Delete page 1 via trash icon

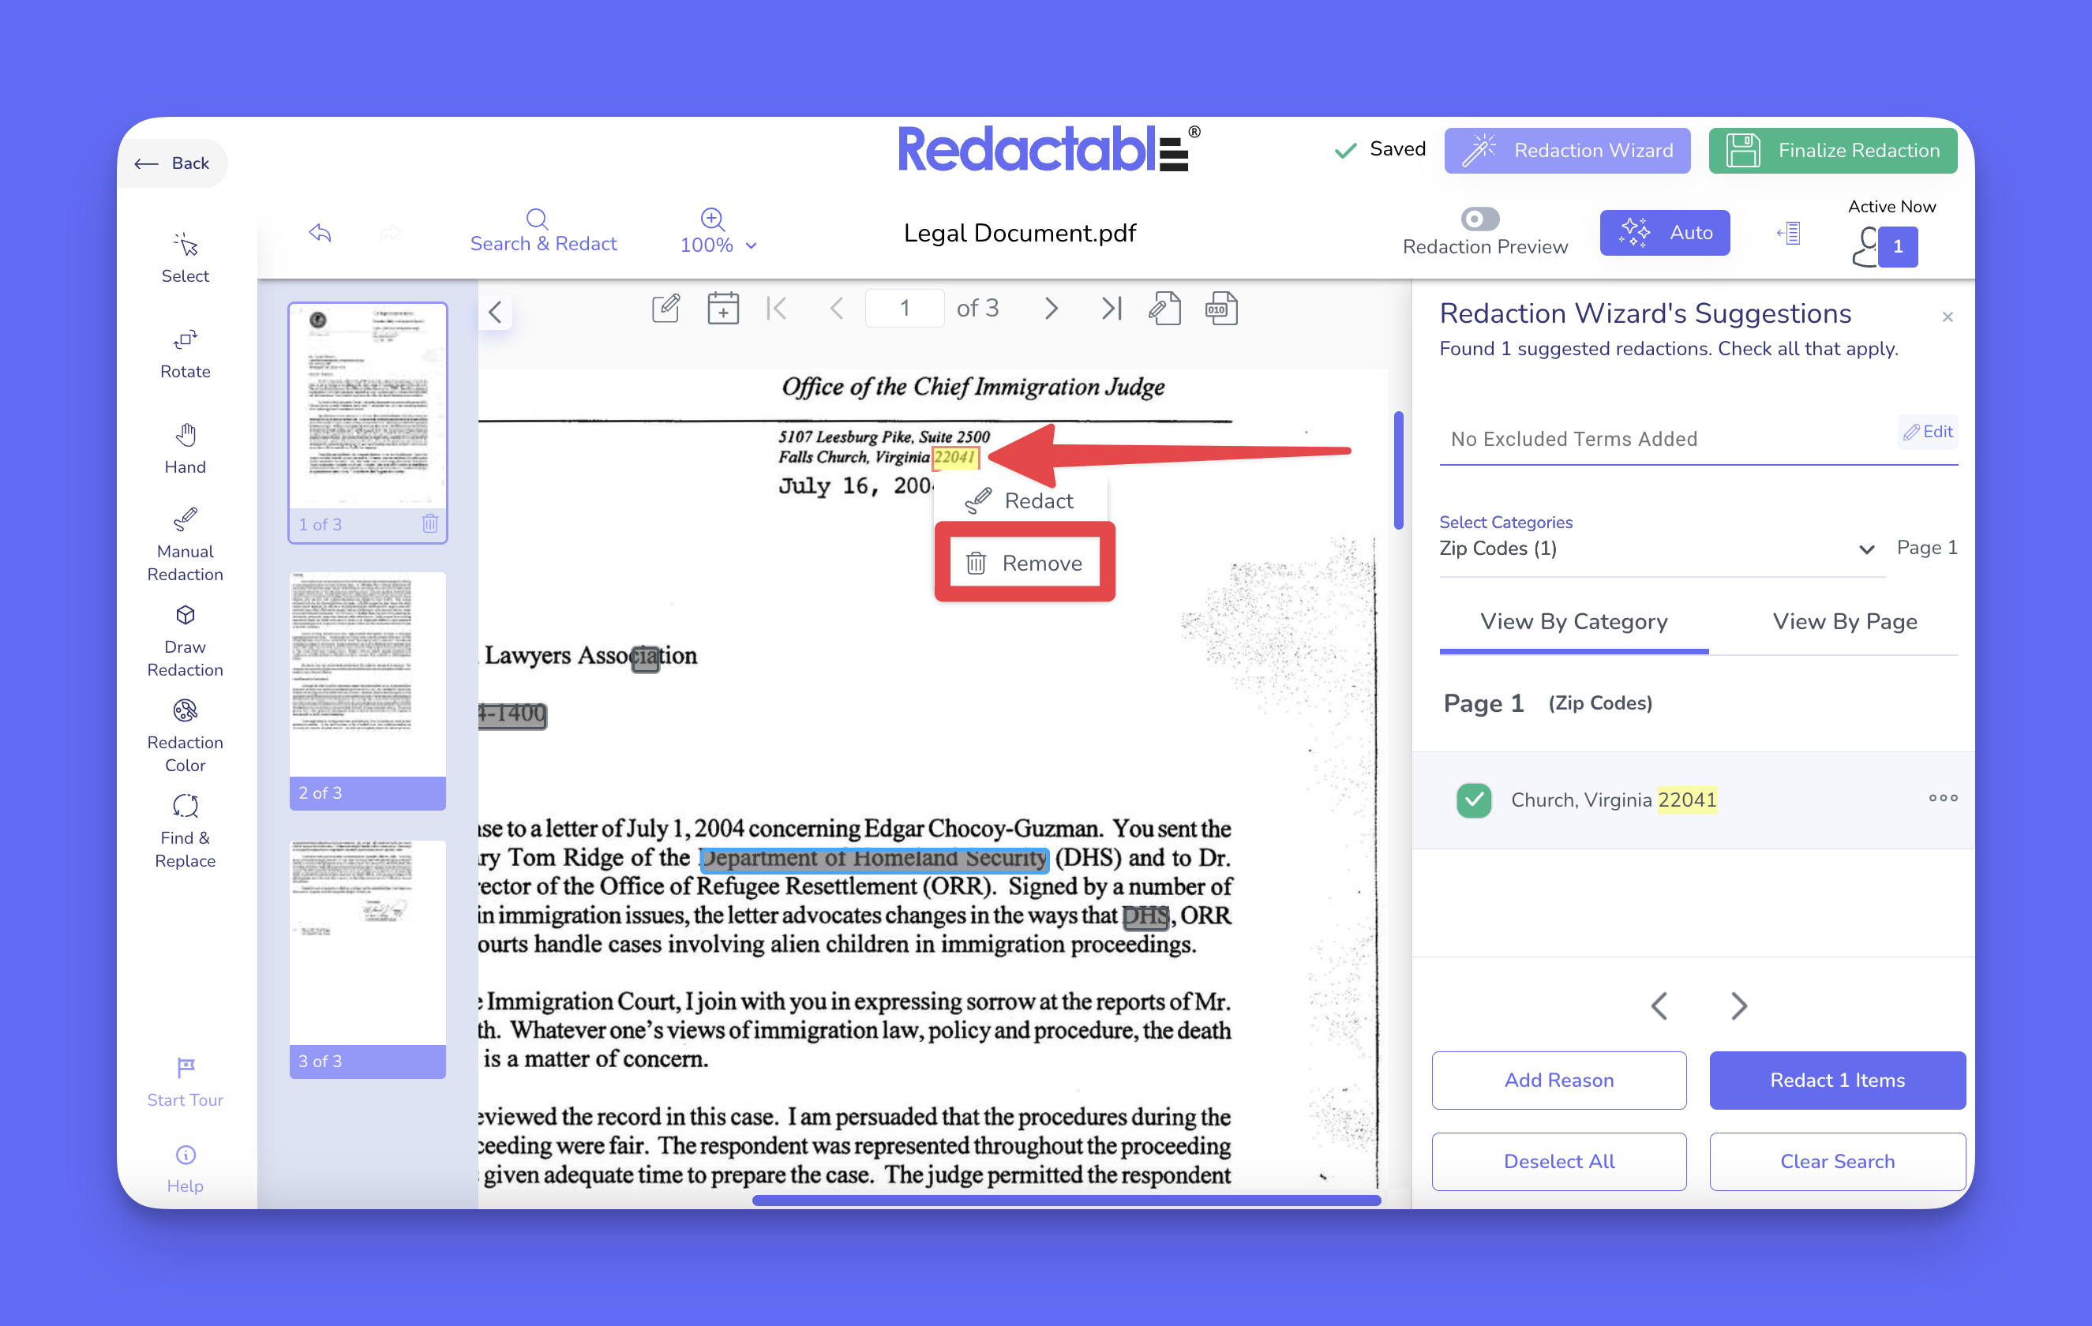coord(430,523)
